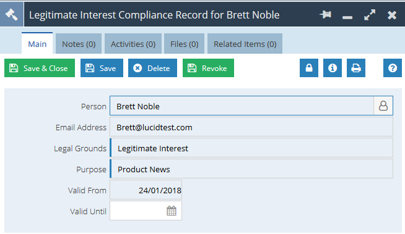
Task: Open person lookup icon beside Brett Noble
Action: click(383, 106)
